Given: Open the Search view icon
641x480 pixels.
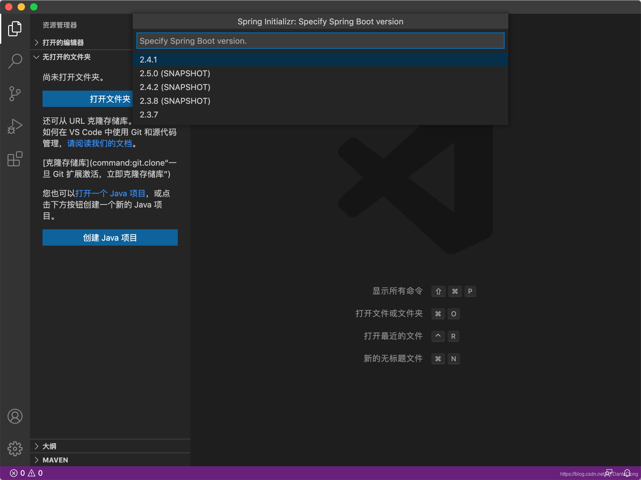Looking at the screenshot, I should coord(15,61).
